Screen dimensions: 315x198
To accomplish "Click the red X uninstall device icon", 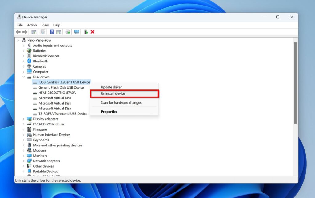I will click(93, 32).
